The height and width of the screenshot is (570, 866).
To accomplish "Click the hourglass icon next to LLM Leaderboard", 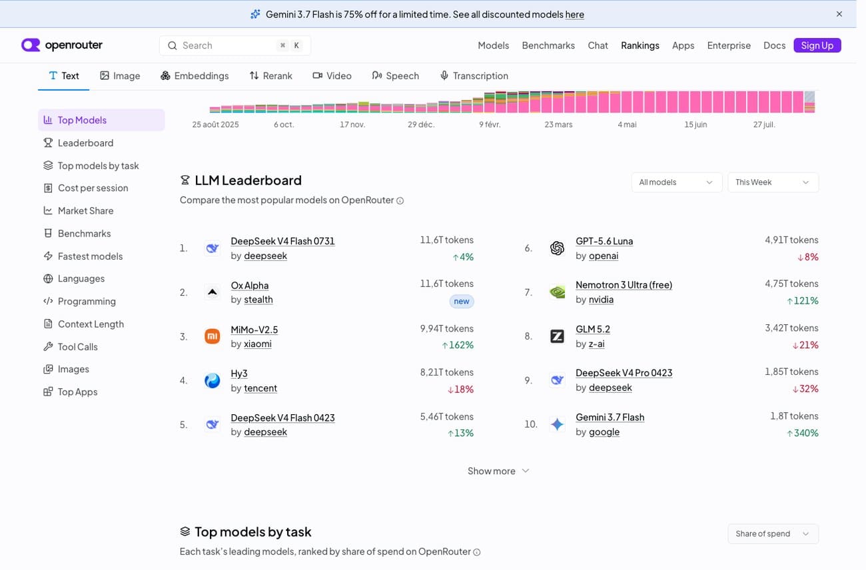I will point(185,180).
